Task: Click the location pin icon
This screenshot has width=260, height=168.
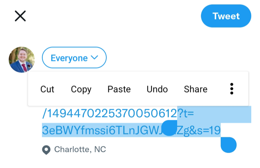Action: 46,150
